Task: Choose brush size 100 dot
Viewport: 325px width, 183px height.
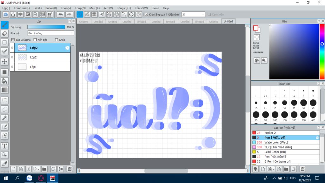Action: (275, 115)
